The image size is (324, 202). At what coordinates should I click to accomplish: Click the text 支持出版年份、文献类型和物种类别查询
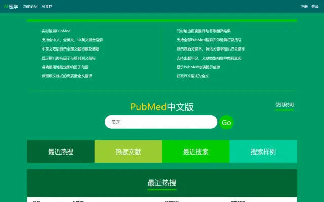point(209,58)
